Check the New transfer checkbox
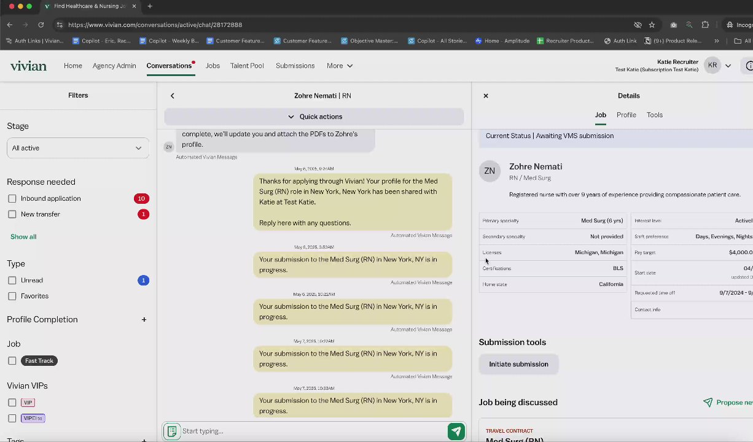 coord(12,214)
